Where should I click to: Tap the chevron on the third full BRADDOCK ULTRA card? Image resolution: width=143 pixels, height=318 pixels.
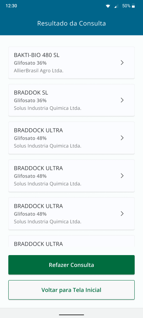click(122, 213)
